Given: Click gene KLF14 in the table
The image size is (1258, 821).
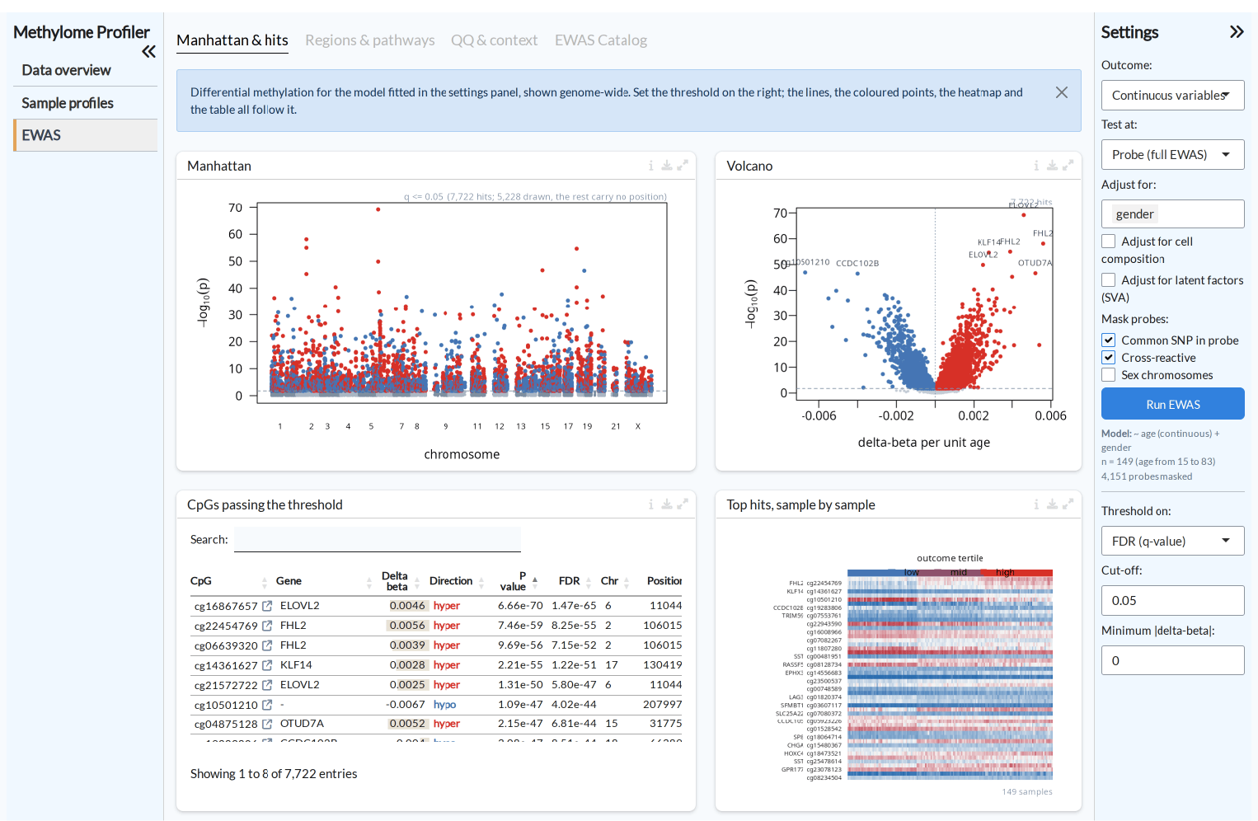Looking at the screenshot, I should click(x=296, y=665).
